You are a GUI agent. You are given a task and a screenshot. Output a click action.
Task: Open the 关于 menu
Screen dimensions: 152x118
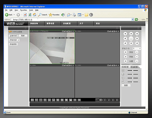[x=81, y=24]
